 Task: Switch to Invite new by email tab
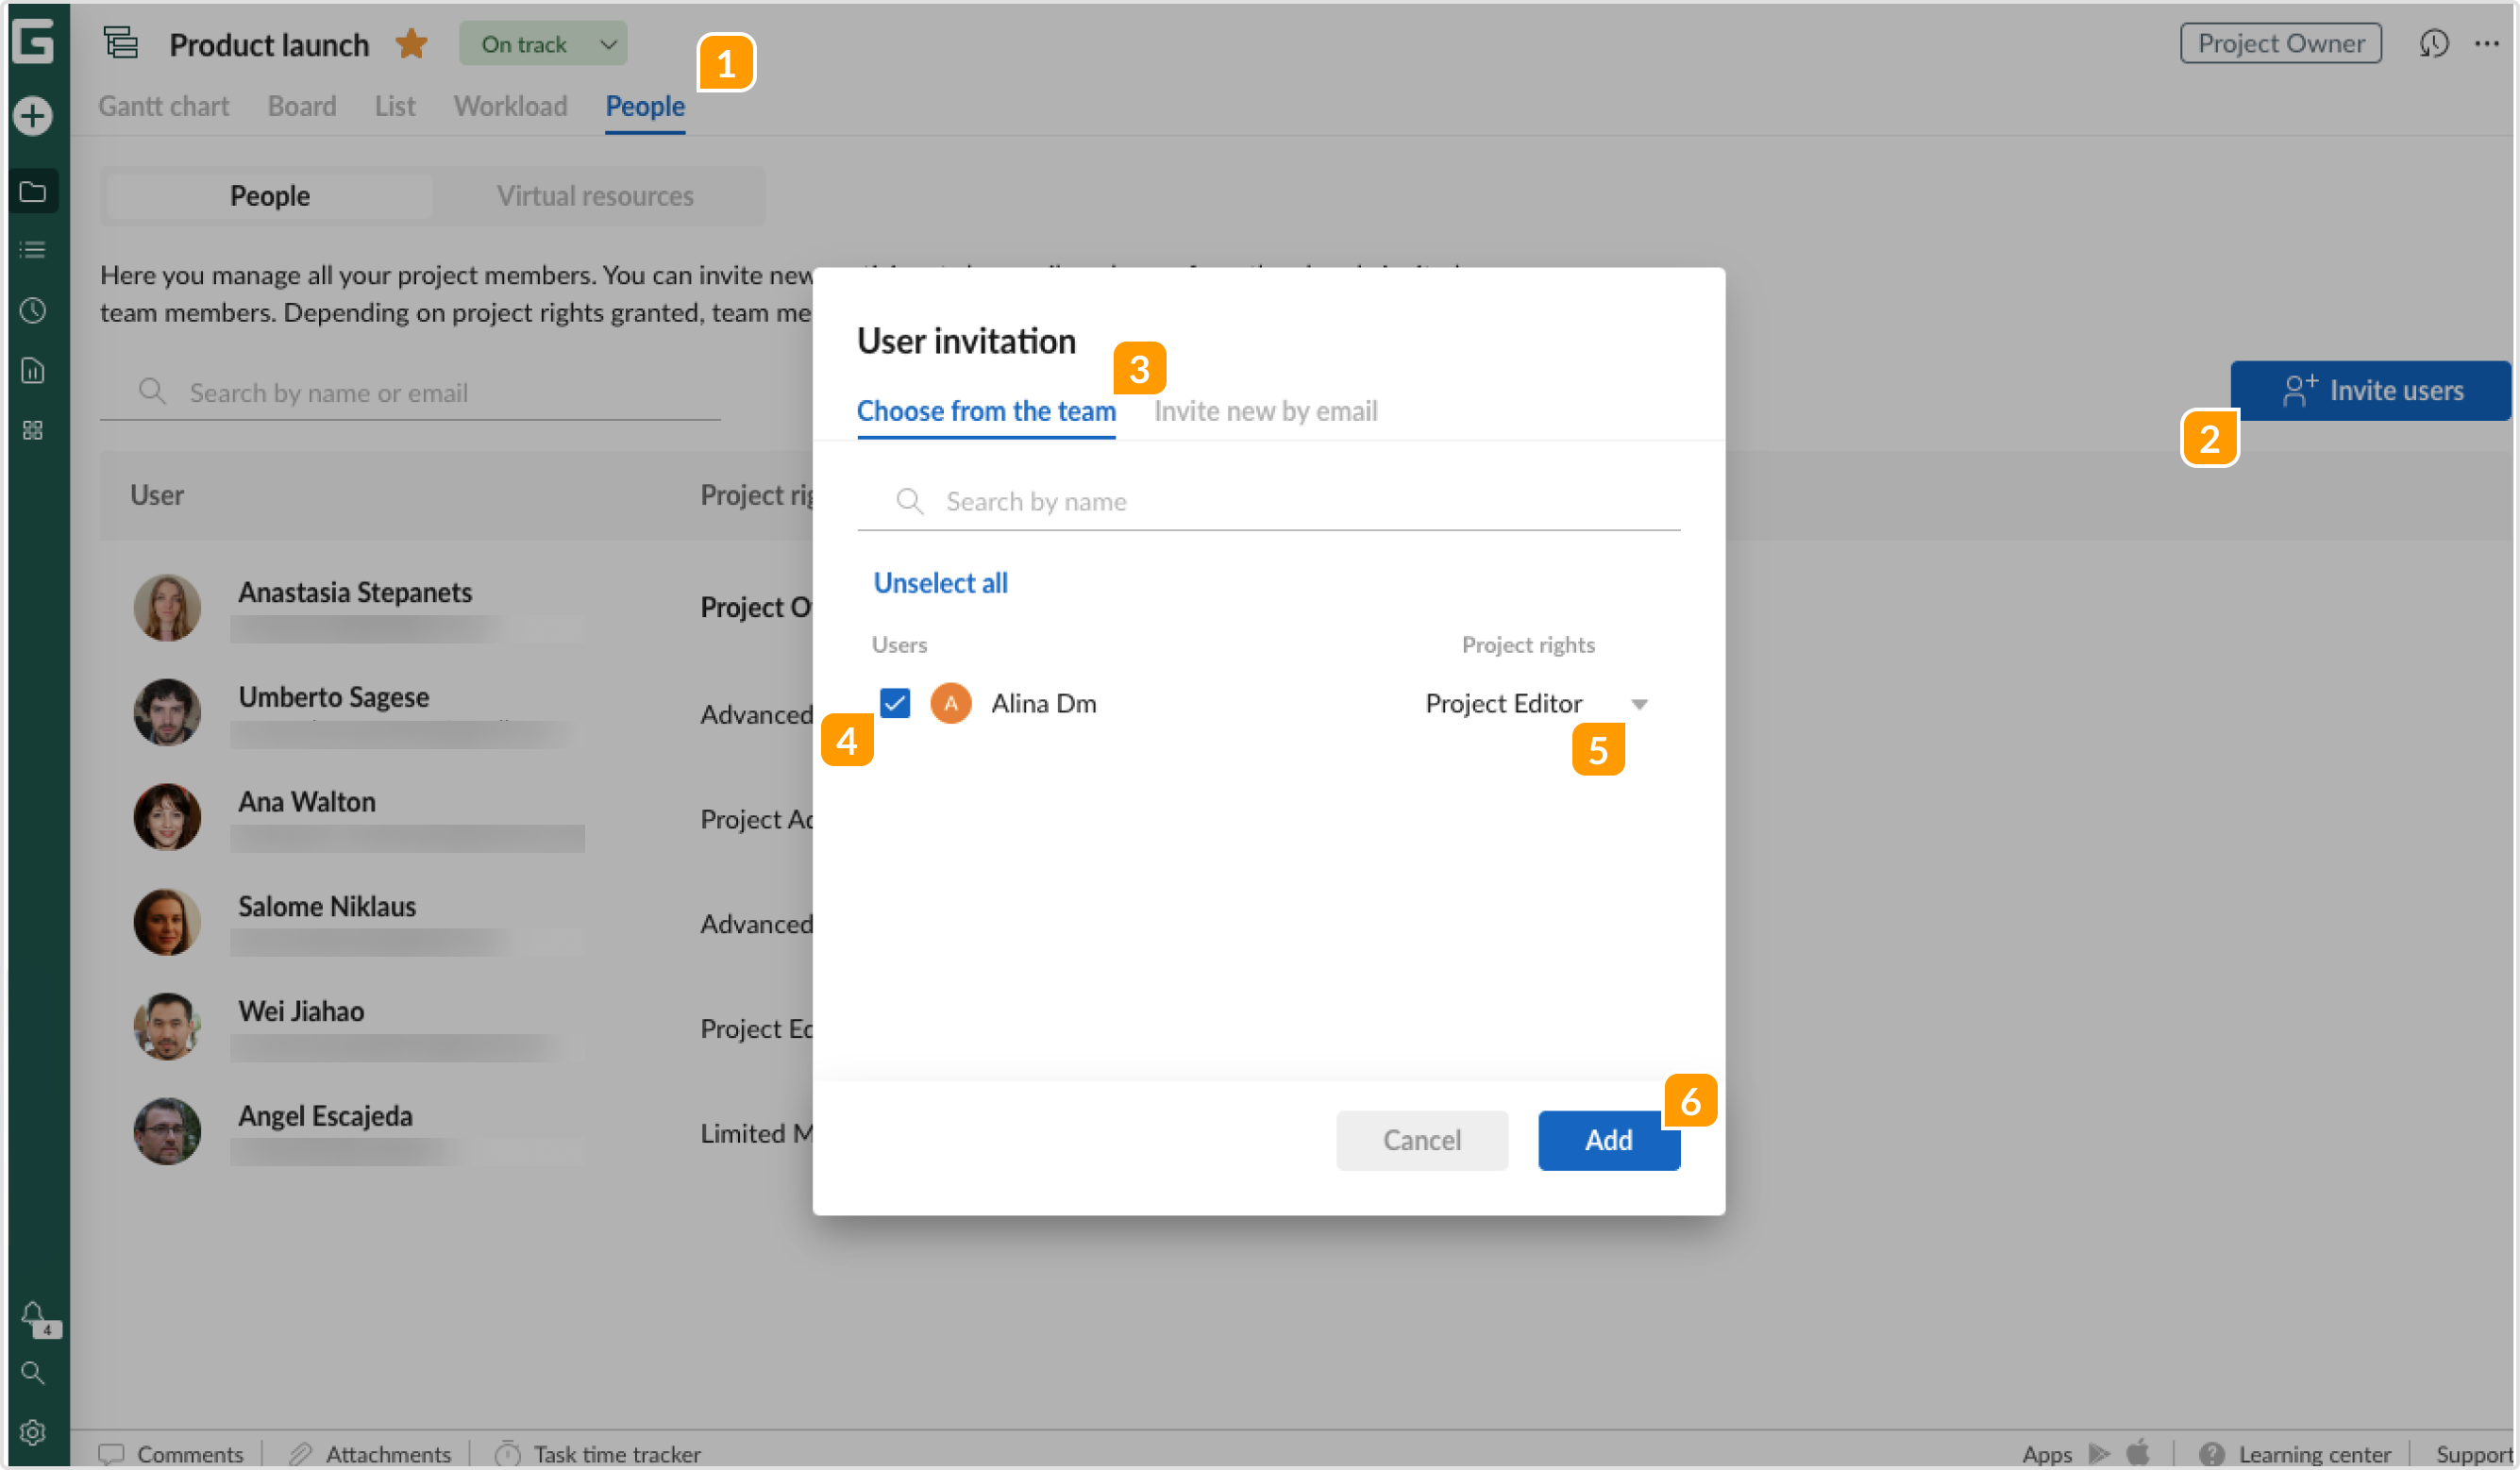pyautogui.click(x=1265, y=410)
